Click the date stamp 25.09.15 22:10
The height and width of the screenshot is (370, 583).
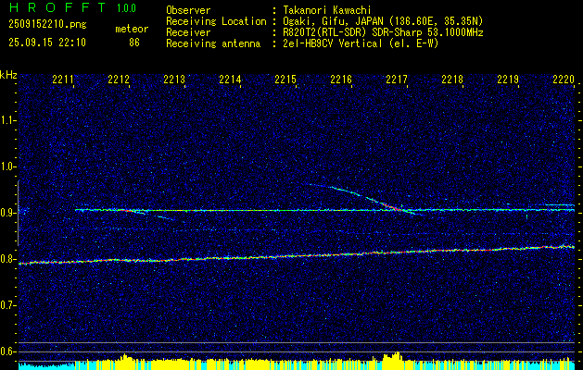[47, 43]
